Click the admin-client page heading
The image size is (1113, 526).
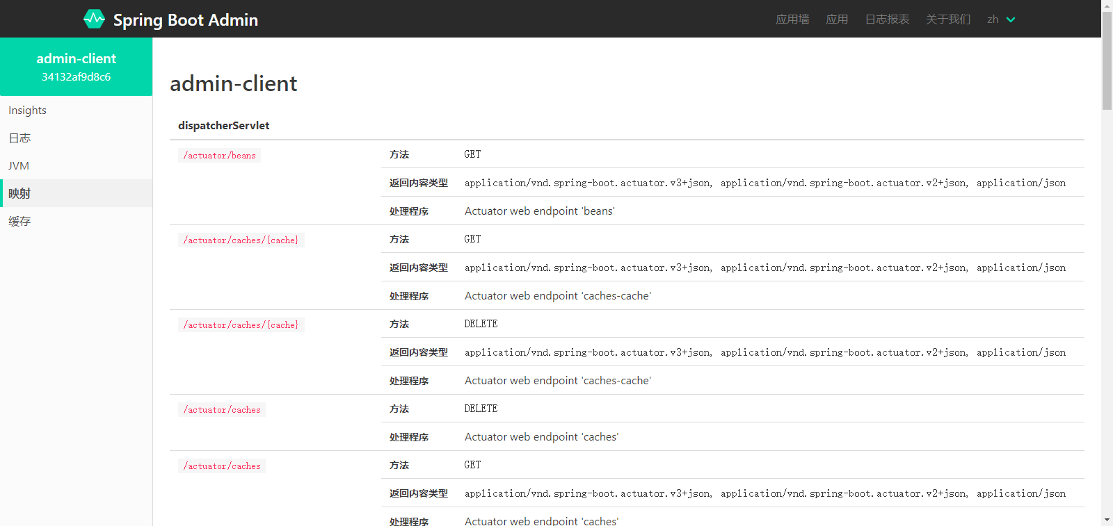point(233,83)
